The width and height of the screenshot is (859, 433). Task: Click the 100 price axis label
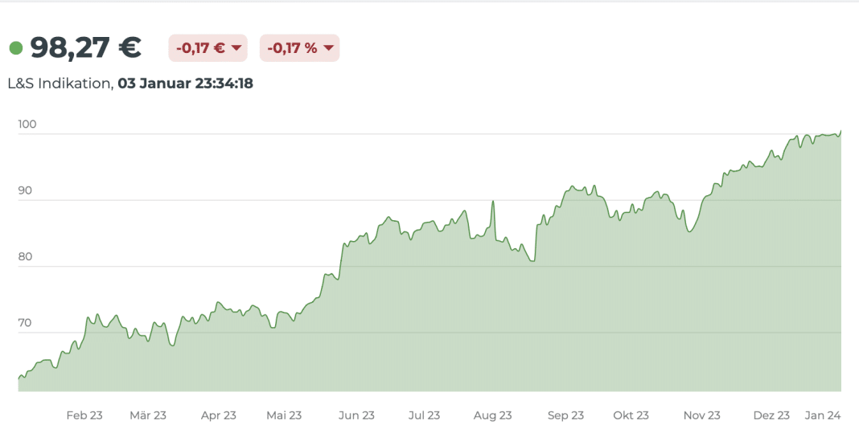tap(29, 125)
